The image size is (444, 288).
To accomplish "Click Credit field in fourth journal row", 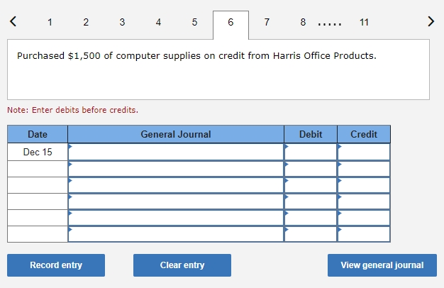I will click(364, 201).
